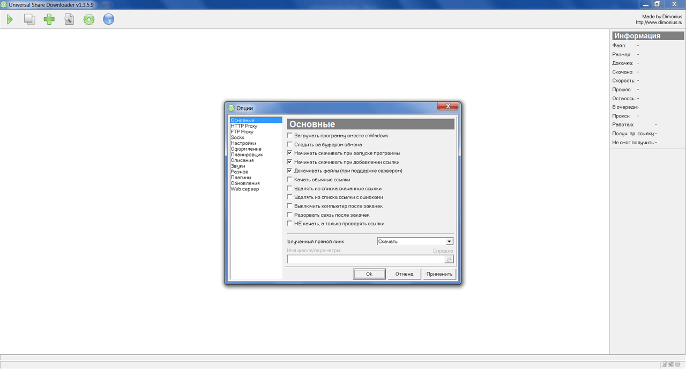The width and height of the screenshot is (686, 369).
Task: Enable Выключить компьютер после закачек
Action: 290,206
